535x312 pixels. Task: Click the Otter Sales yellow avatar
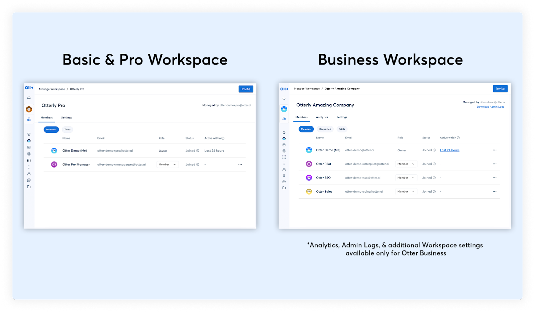coord(309,192)
